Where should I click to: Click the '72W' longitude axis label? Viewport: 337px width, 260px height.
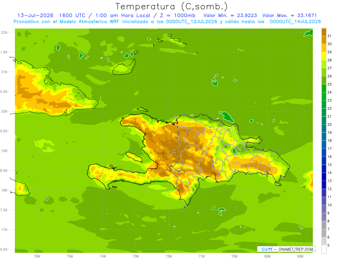(168, 256)
